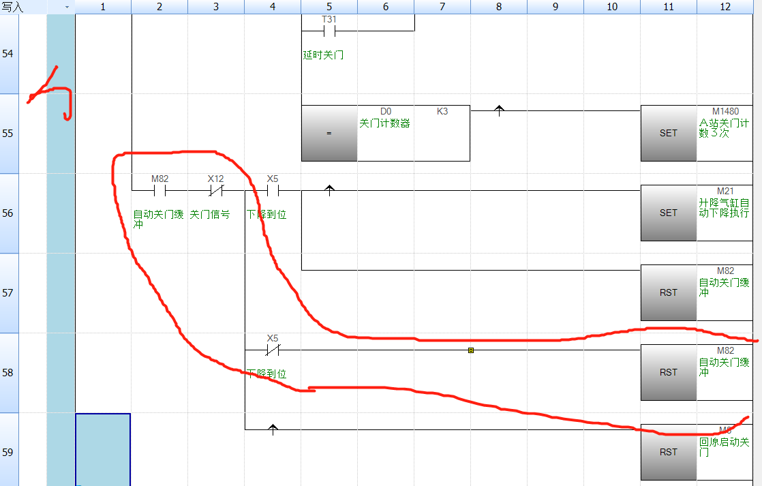Select the rising pulse symbol on row 56
The image size is (762, 486).
pos(329,190)
